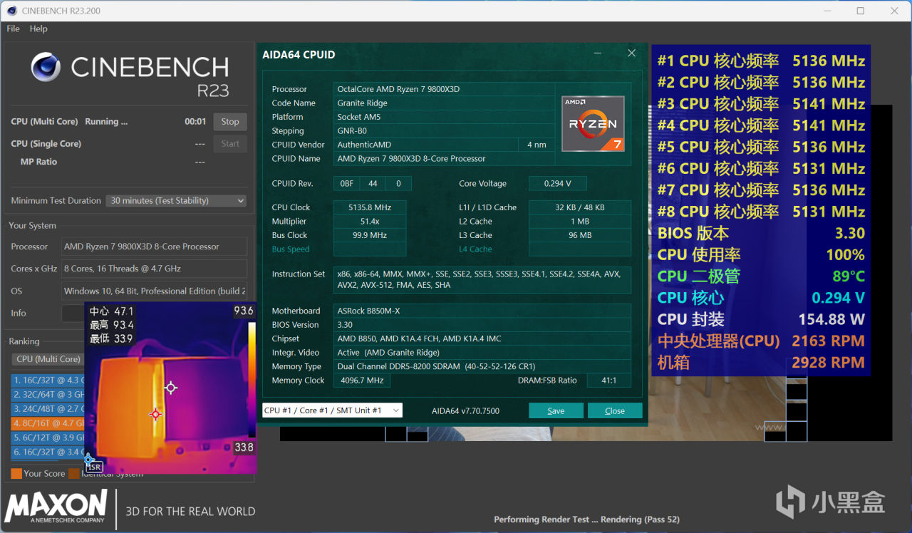Click the #8 CPU 核心频率 overlay row
Image resolution: width=912 pixels, height=533 pixels.
point(761,212)
